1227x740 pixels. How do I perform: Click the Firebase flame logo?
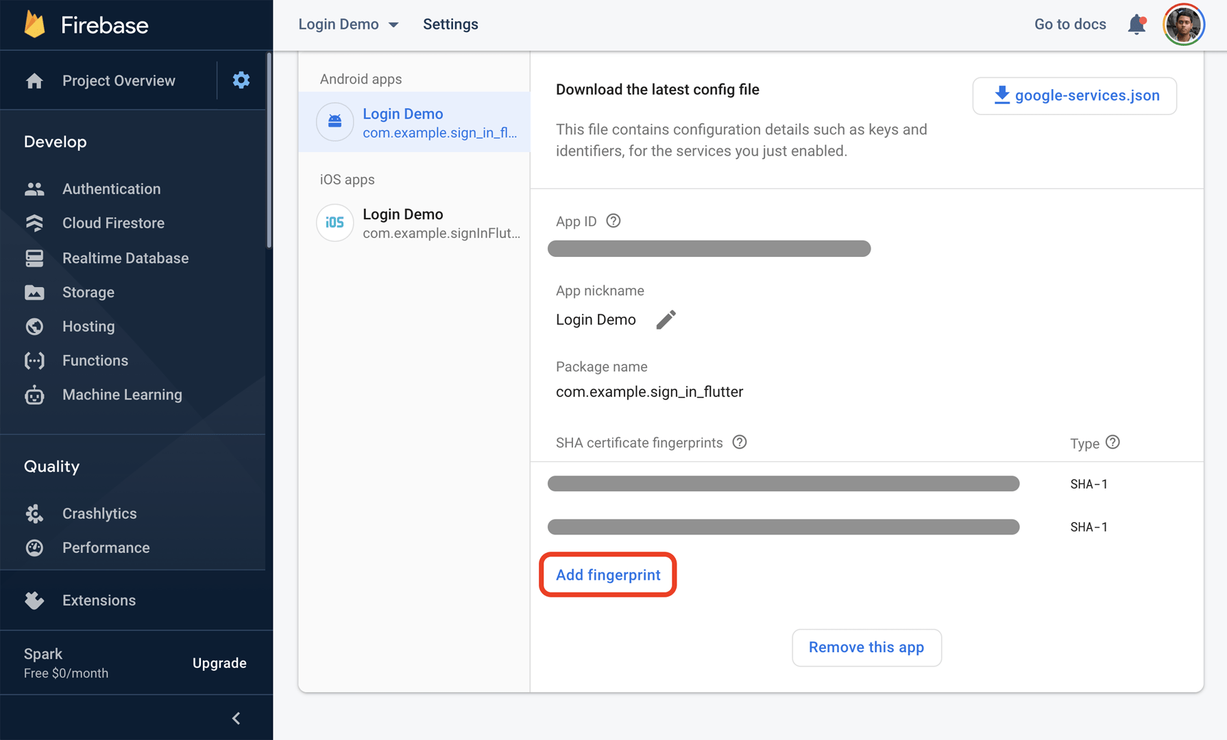pyautogui.click(x=34, y=24)
